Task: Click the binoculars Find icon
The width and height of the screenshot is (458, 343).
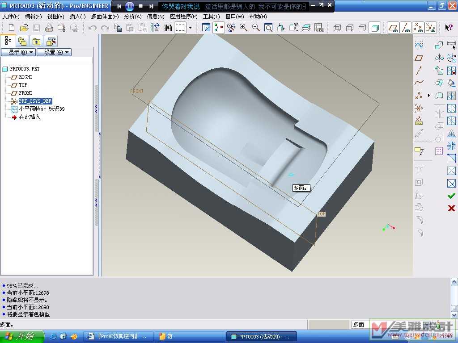Action: coord(168,28)
